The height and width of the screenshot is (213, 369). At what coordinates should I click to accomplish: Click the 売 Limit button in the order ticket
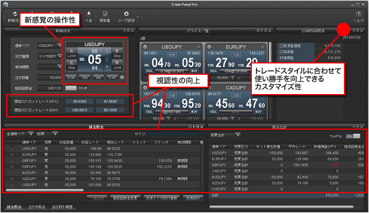coord(72,53)
